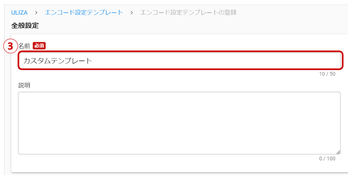Click the エンコード設定テンプレートの登録 breadcrumb text

point(188,12)
